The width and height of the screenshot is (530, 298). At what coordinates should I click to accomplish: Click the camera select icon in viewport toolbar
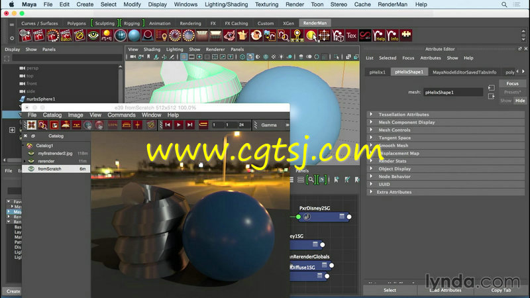coord(133,57)
